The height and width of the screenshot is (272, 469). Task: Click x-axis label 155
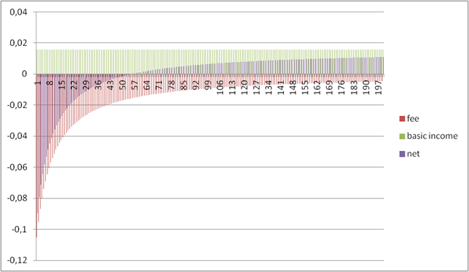point(306,87)
